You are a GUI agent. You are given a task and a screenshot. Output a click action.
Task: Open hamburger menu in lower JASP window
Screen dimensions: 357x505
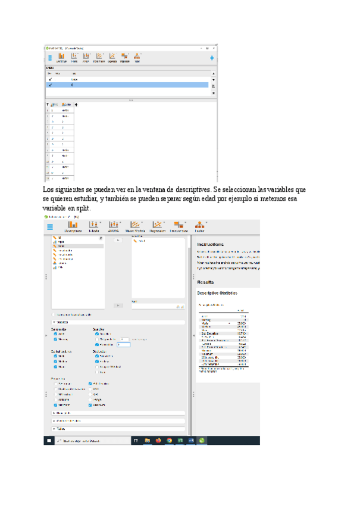click(50, 227)
